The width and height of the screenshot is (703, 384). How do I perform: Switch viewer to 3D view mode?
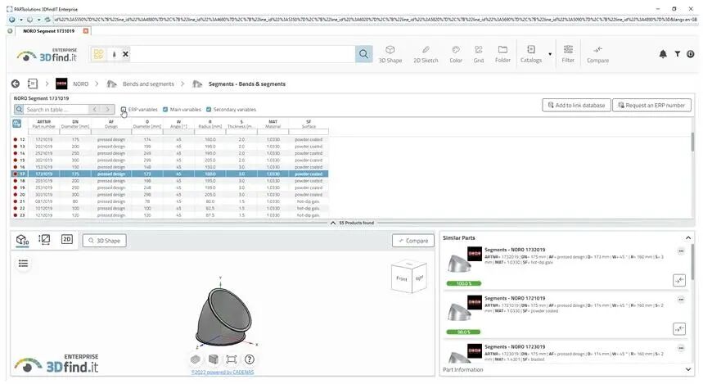point(22,240)
